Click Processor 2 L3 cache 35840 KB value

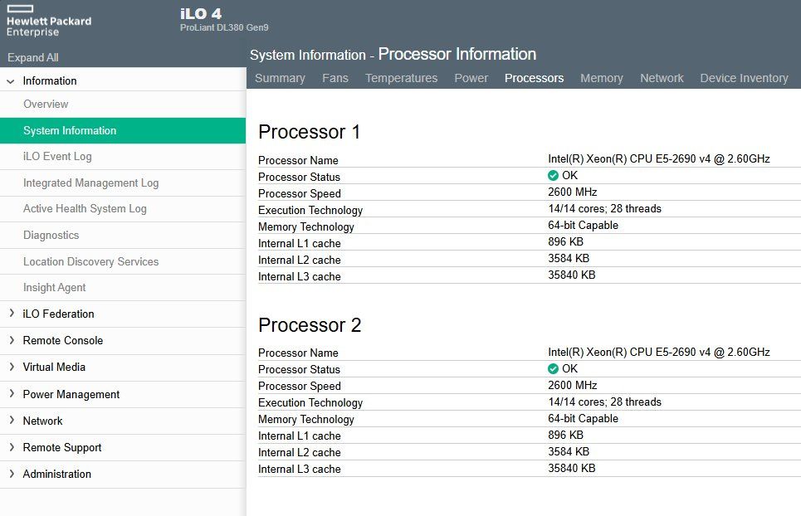click(572, 469)
